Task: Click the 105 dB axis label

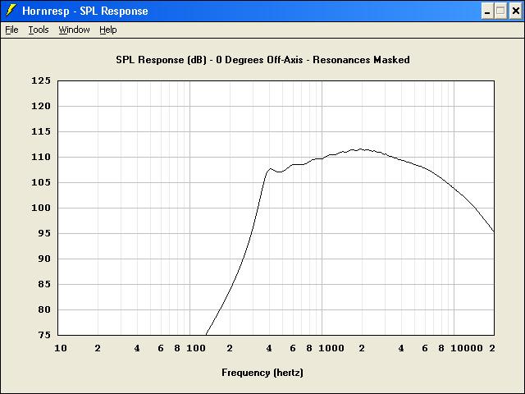Action: point(41,182)
